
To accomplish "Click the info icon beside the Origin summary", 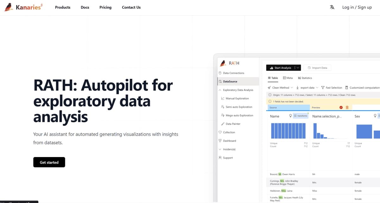I will pyautogui.click(x=270, y=95).
